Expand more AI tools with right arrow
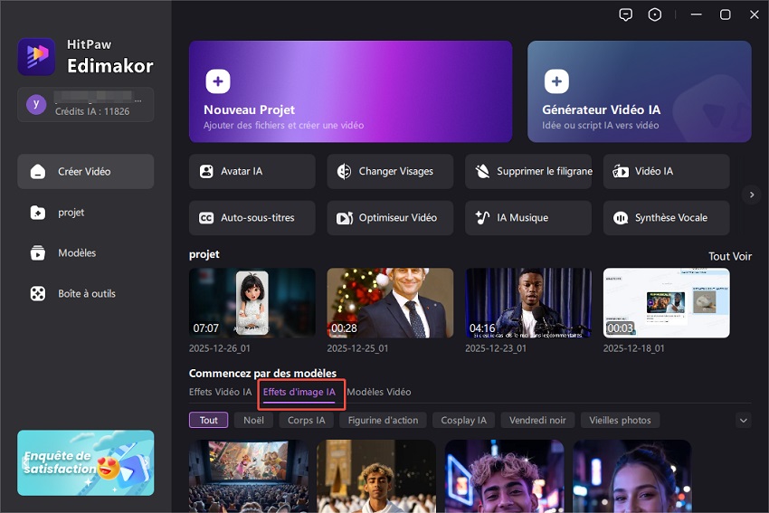Screen dimensions: 769x513 coord(750,195)
